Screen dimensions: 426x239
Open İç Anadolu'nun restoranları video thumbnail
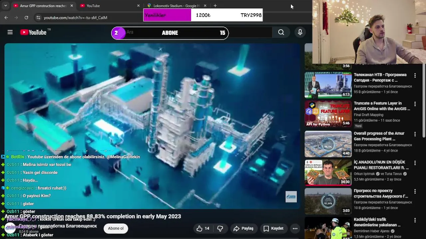tap(328, 173)
